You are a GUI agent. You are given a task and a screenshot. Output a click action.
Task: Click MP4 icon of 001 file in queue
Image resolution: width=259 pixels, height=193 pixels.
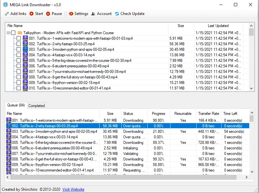pyautogui.click(x=9, y=120)
